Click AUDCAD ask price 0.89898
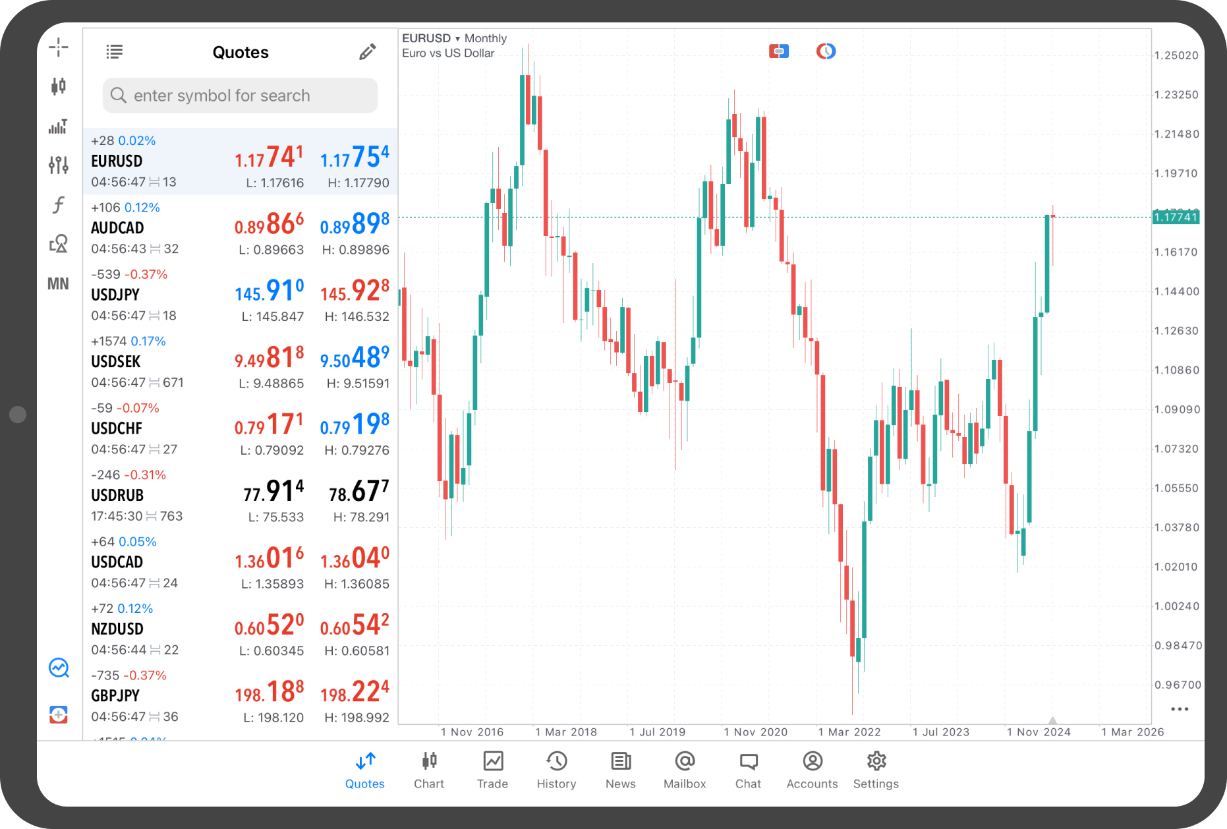 355,223
